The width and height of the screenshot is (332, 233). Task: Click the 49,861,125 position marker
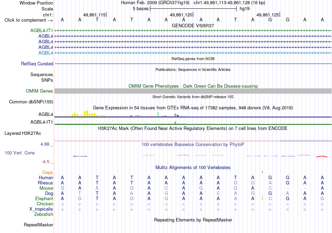[268, 15]
